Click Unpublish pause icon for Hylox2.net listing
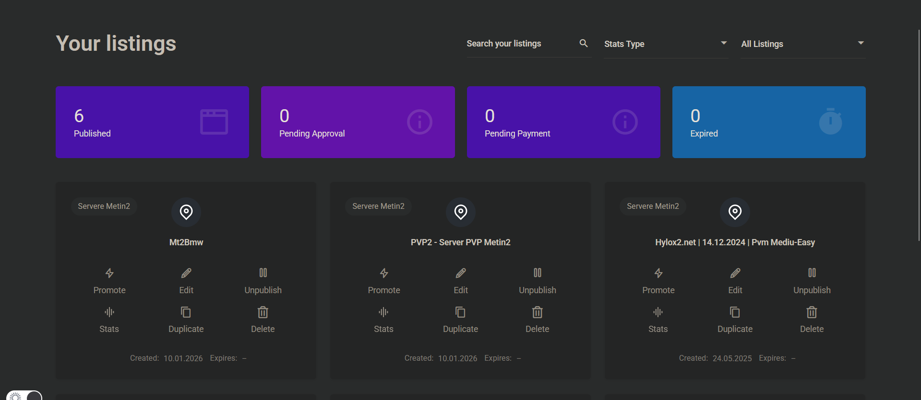Screen dimensions: 921x400 [x=812, y=273]
